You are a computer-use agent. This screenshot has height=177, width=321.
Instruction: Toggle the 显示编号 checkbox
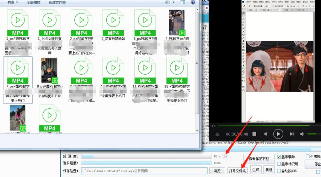tap(279, 157)
